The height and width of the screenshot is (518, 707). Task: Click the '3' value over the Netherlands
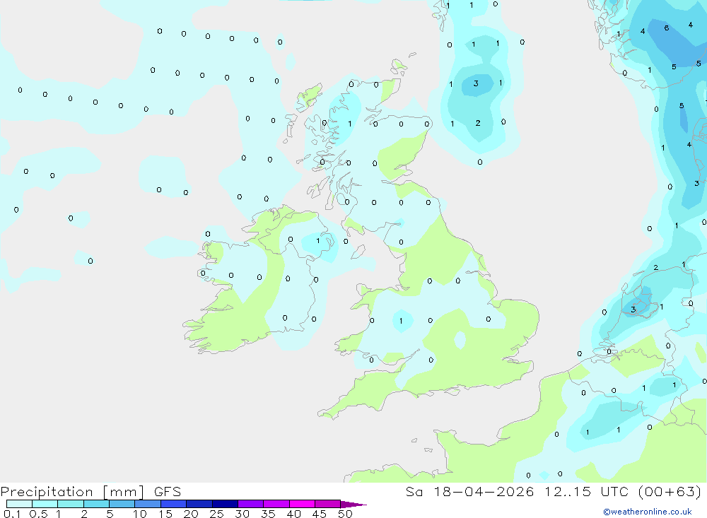[633, 310]
